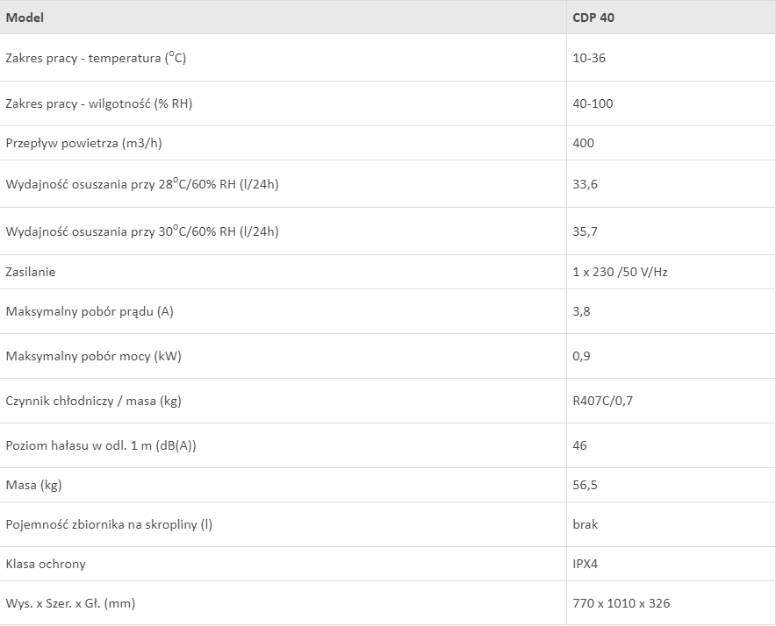Click the dimensions value 770 x 1010 x 326

tap(622, 603)
